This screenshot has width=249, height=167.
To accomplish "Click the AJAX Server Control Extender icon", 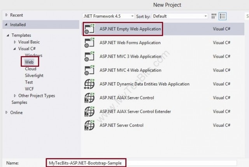I will click(x=90, y=112).
